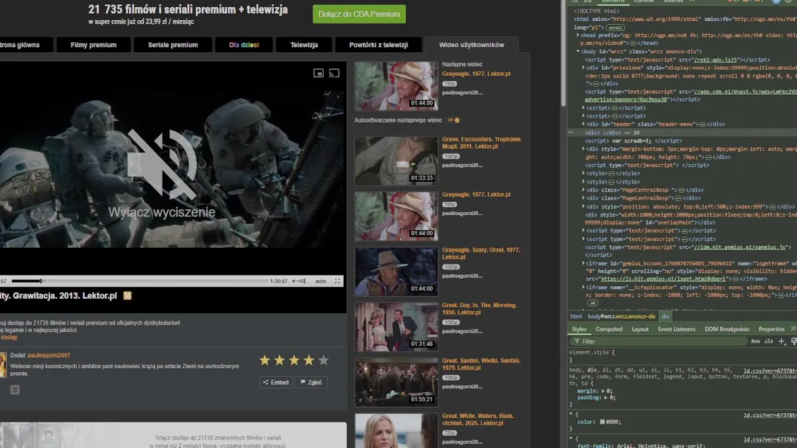Switch to the Computed tab
The width and height of the screenshot is (797, 448).
point(609,329)
